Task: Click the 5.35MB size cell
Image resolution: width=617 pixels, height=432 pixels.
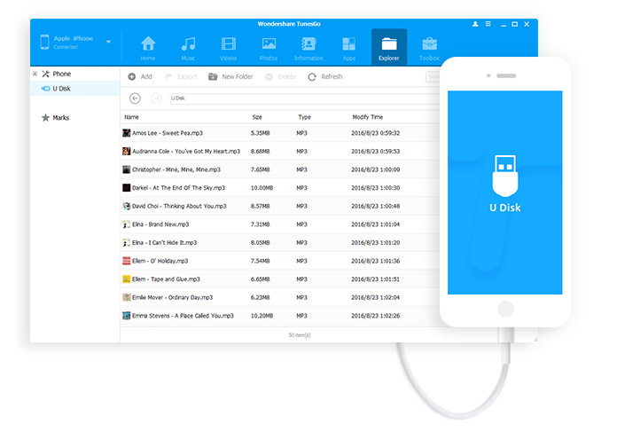Action: (x=260, y=133)
